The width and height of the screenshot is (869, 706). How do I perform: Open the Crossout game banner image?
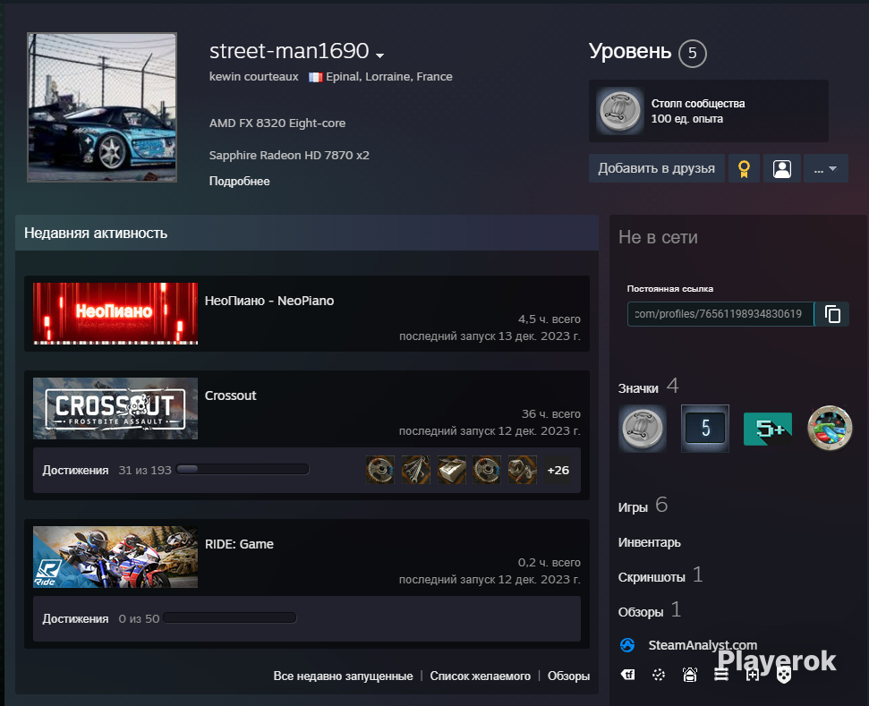click(115, 408)
